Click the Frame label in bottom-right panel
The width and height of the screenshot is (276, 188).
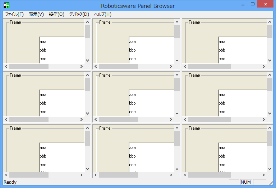(x=194, y=128)
